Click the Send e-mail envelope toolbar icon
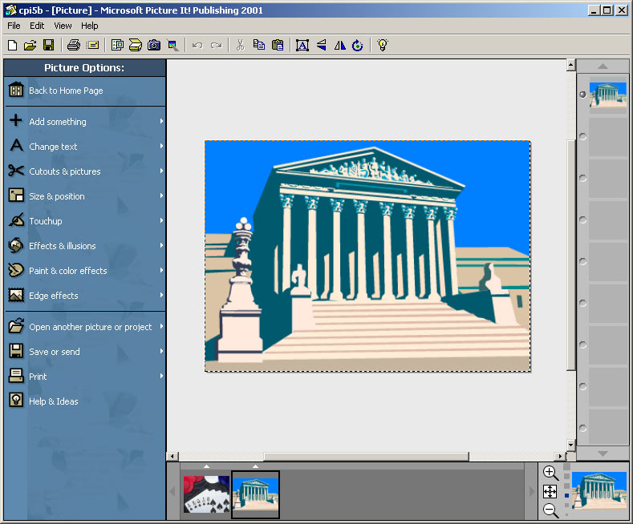This screenshot has width=633, height=524. pos(93,45)
